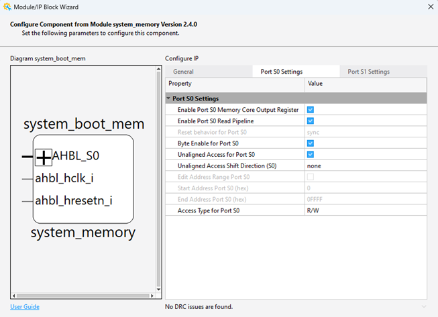Click the system_memory module label
This screenshot has width=438, height=317.
pyautogui.click(x=83, y=233)
